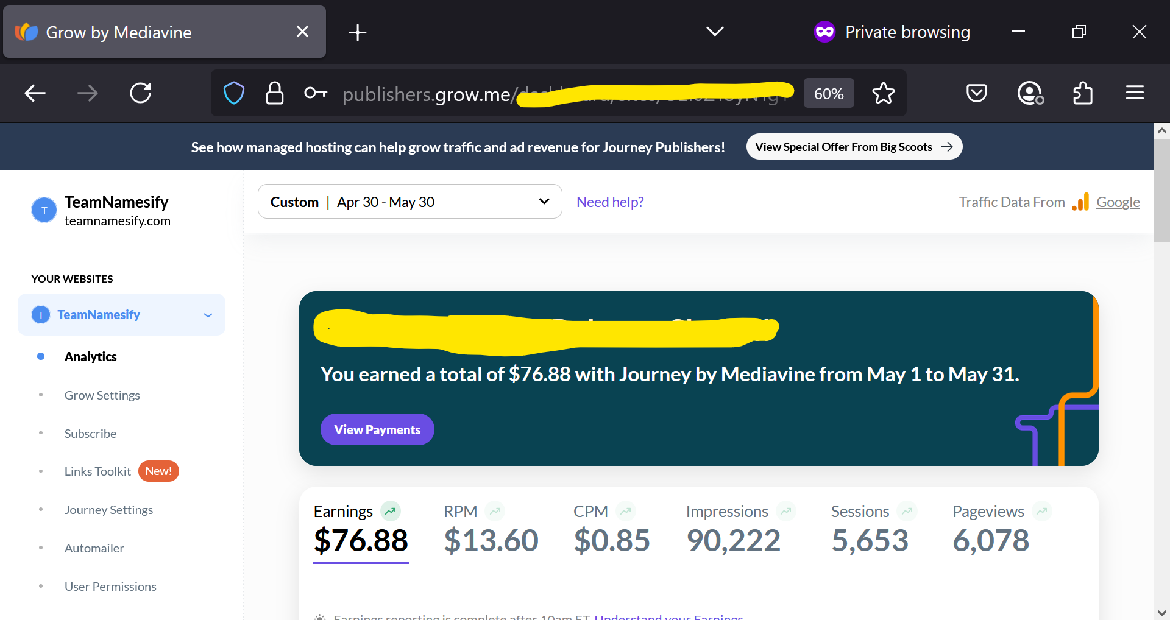1170x620 pixels.
Task: Expand the TeamNamesify website selector chevron
Action: (208, 315)
